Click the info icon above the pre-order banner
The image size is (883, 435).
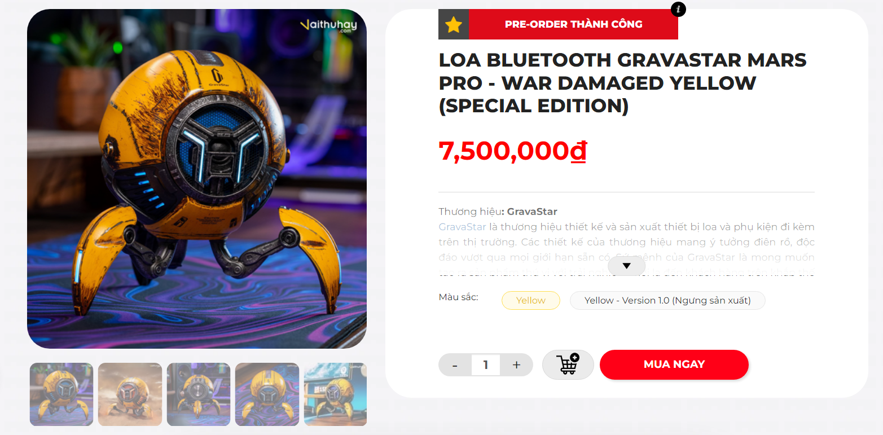(x=678, y=9)
